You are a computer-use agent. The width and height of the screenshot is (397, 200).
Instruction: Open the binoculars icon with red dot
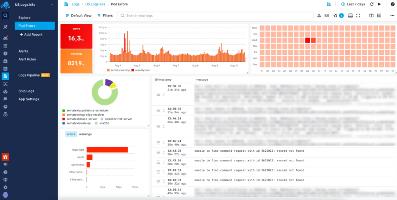[5, 38]
